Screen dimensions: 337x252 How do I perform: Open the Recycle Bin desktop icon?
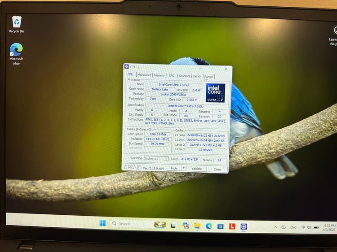[17, 24]
